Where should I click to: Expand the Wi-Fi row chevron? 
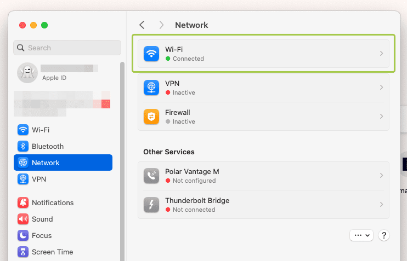381,53
